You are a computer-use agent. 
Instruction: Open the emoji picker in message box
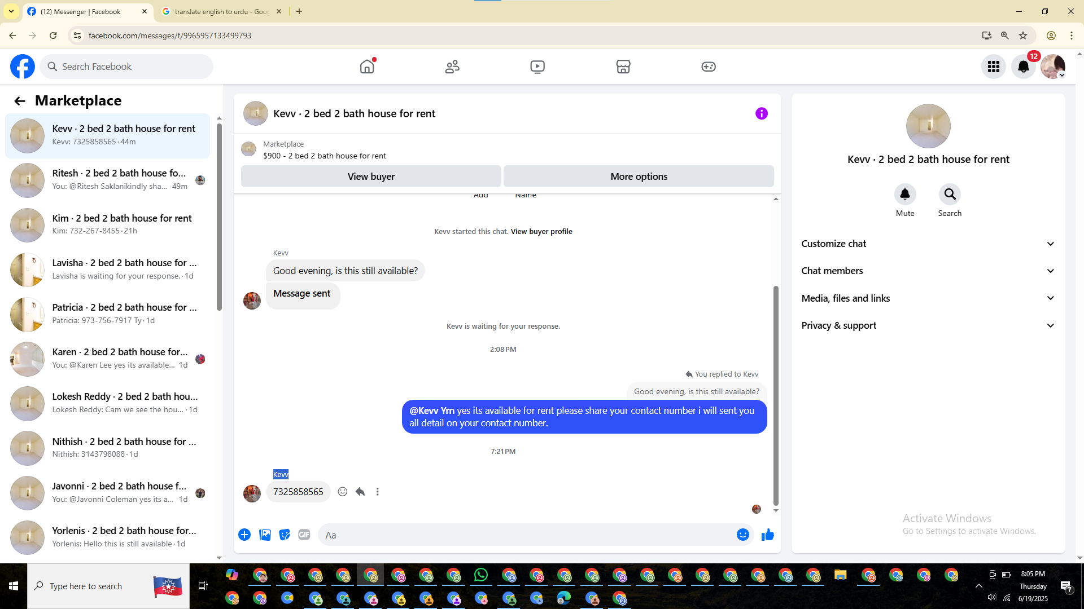click(x=743, y=535)
